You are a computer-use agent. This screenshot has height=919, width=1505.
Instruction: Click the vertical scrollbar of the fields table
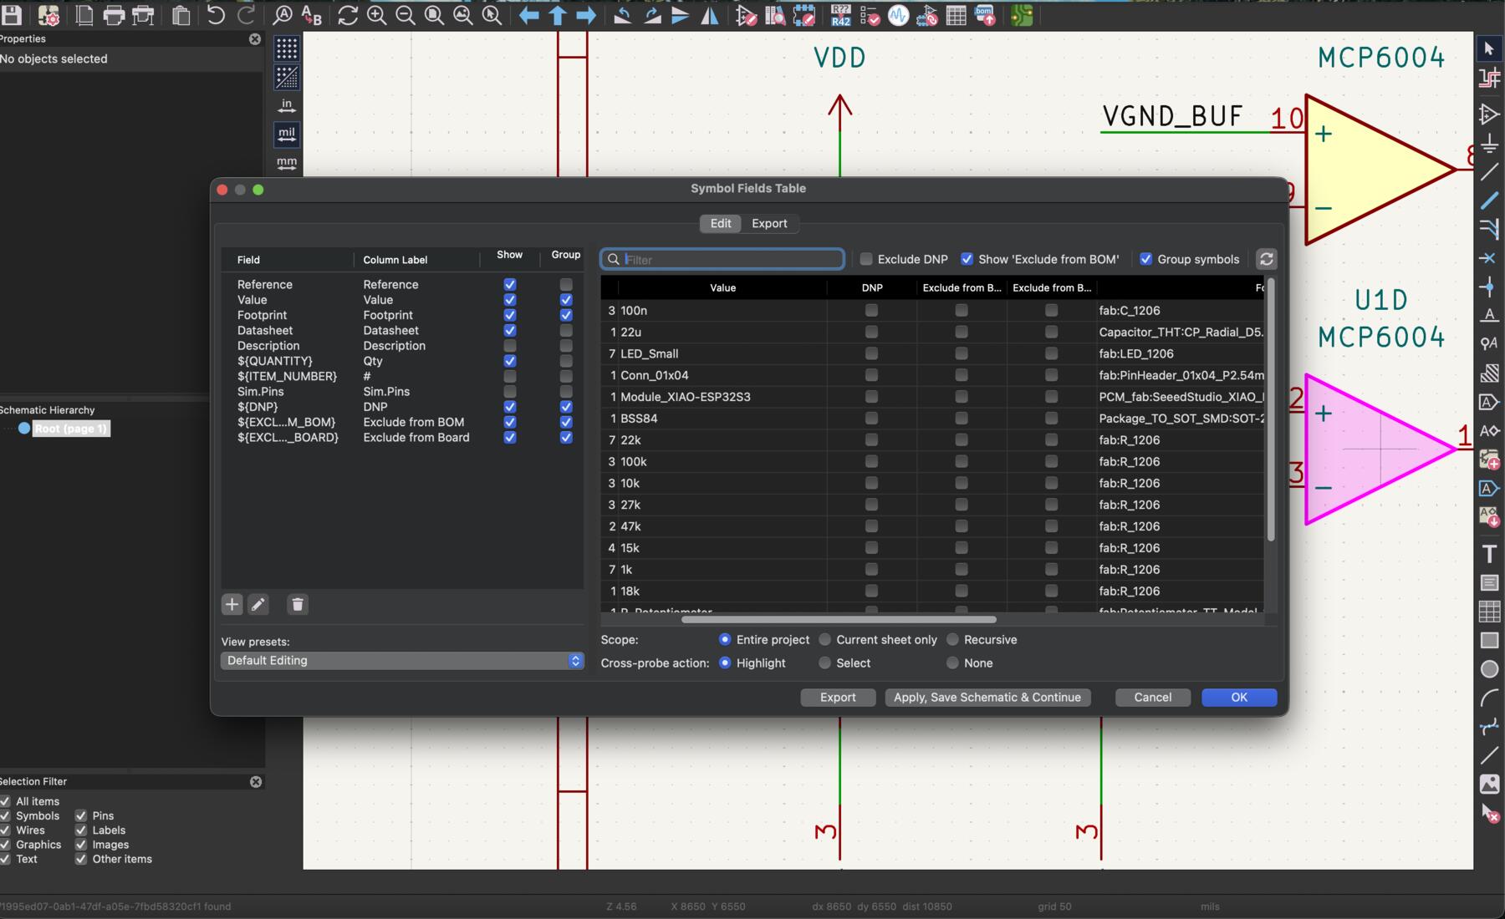1271,409
